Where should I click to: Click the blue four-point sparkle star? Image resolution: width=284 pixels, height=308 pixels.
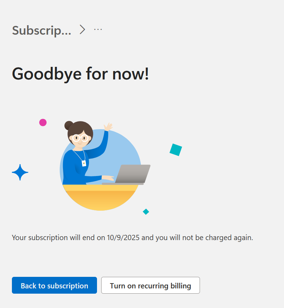point(20,172)
